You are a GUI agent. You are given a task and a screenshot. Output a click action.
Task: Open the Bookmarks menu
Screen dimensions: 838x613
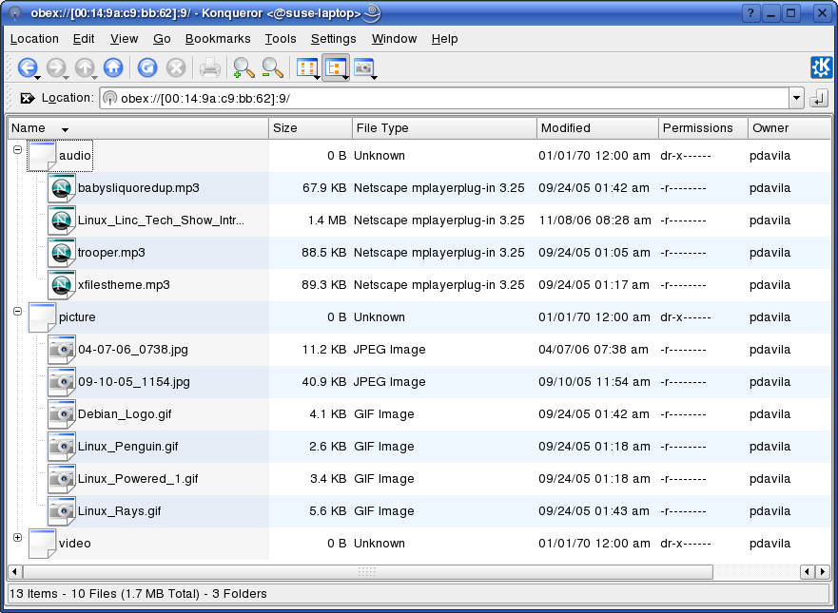click(x=218, y=39)
